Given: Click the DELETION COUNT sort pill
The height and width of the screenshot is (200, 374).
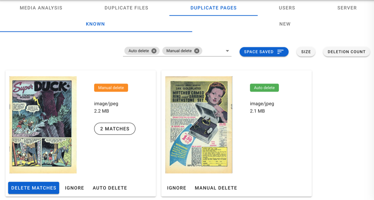Looking at the screenshot, I should point(346,52).
